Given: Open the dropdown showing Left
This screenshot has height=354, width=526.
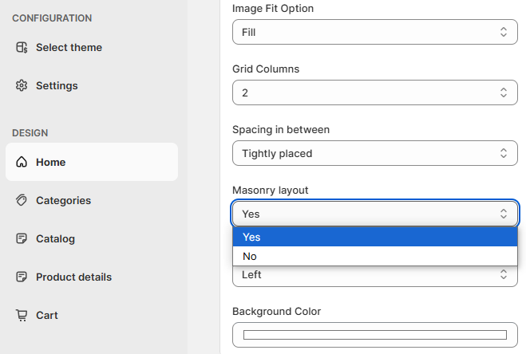Looking at the screenshot, I should coord(375,276).
